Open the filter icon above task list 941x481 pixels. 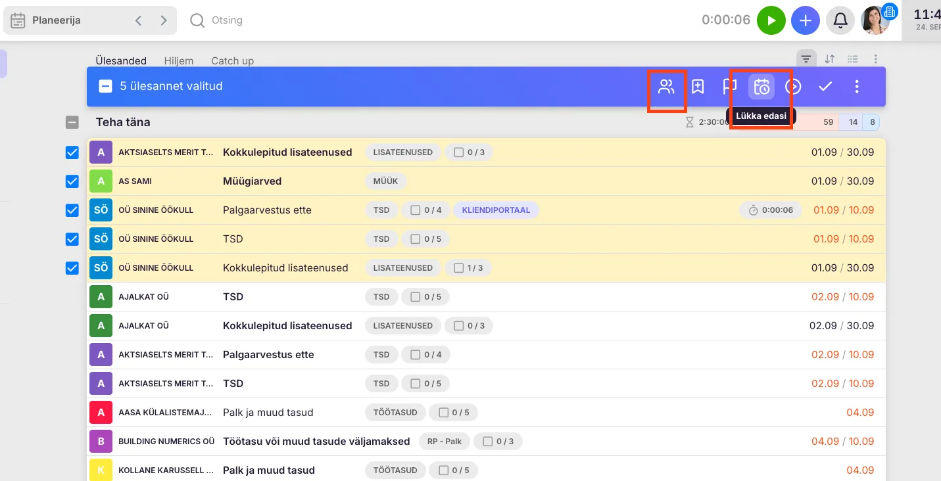[806, 58]
